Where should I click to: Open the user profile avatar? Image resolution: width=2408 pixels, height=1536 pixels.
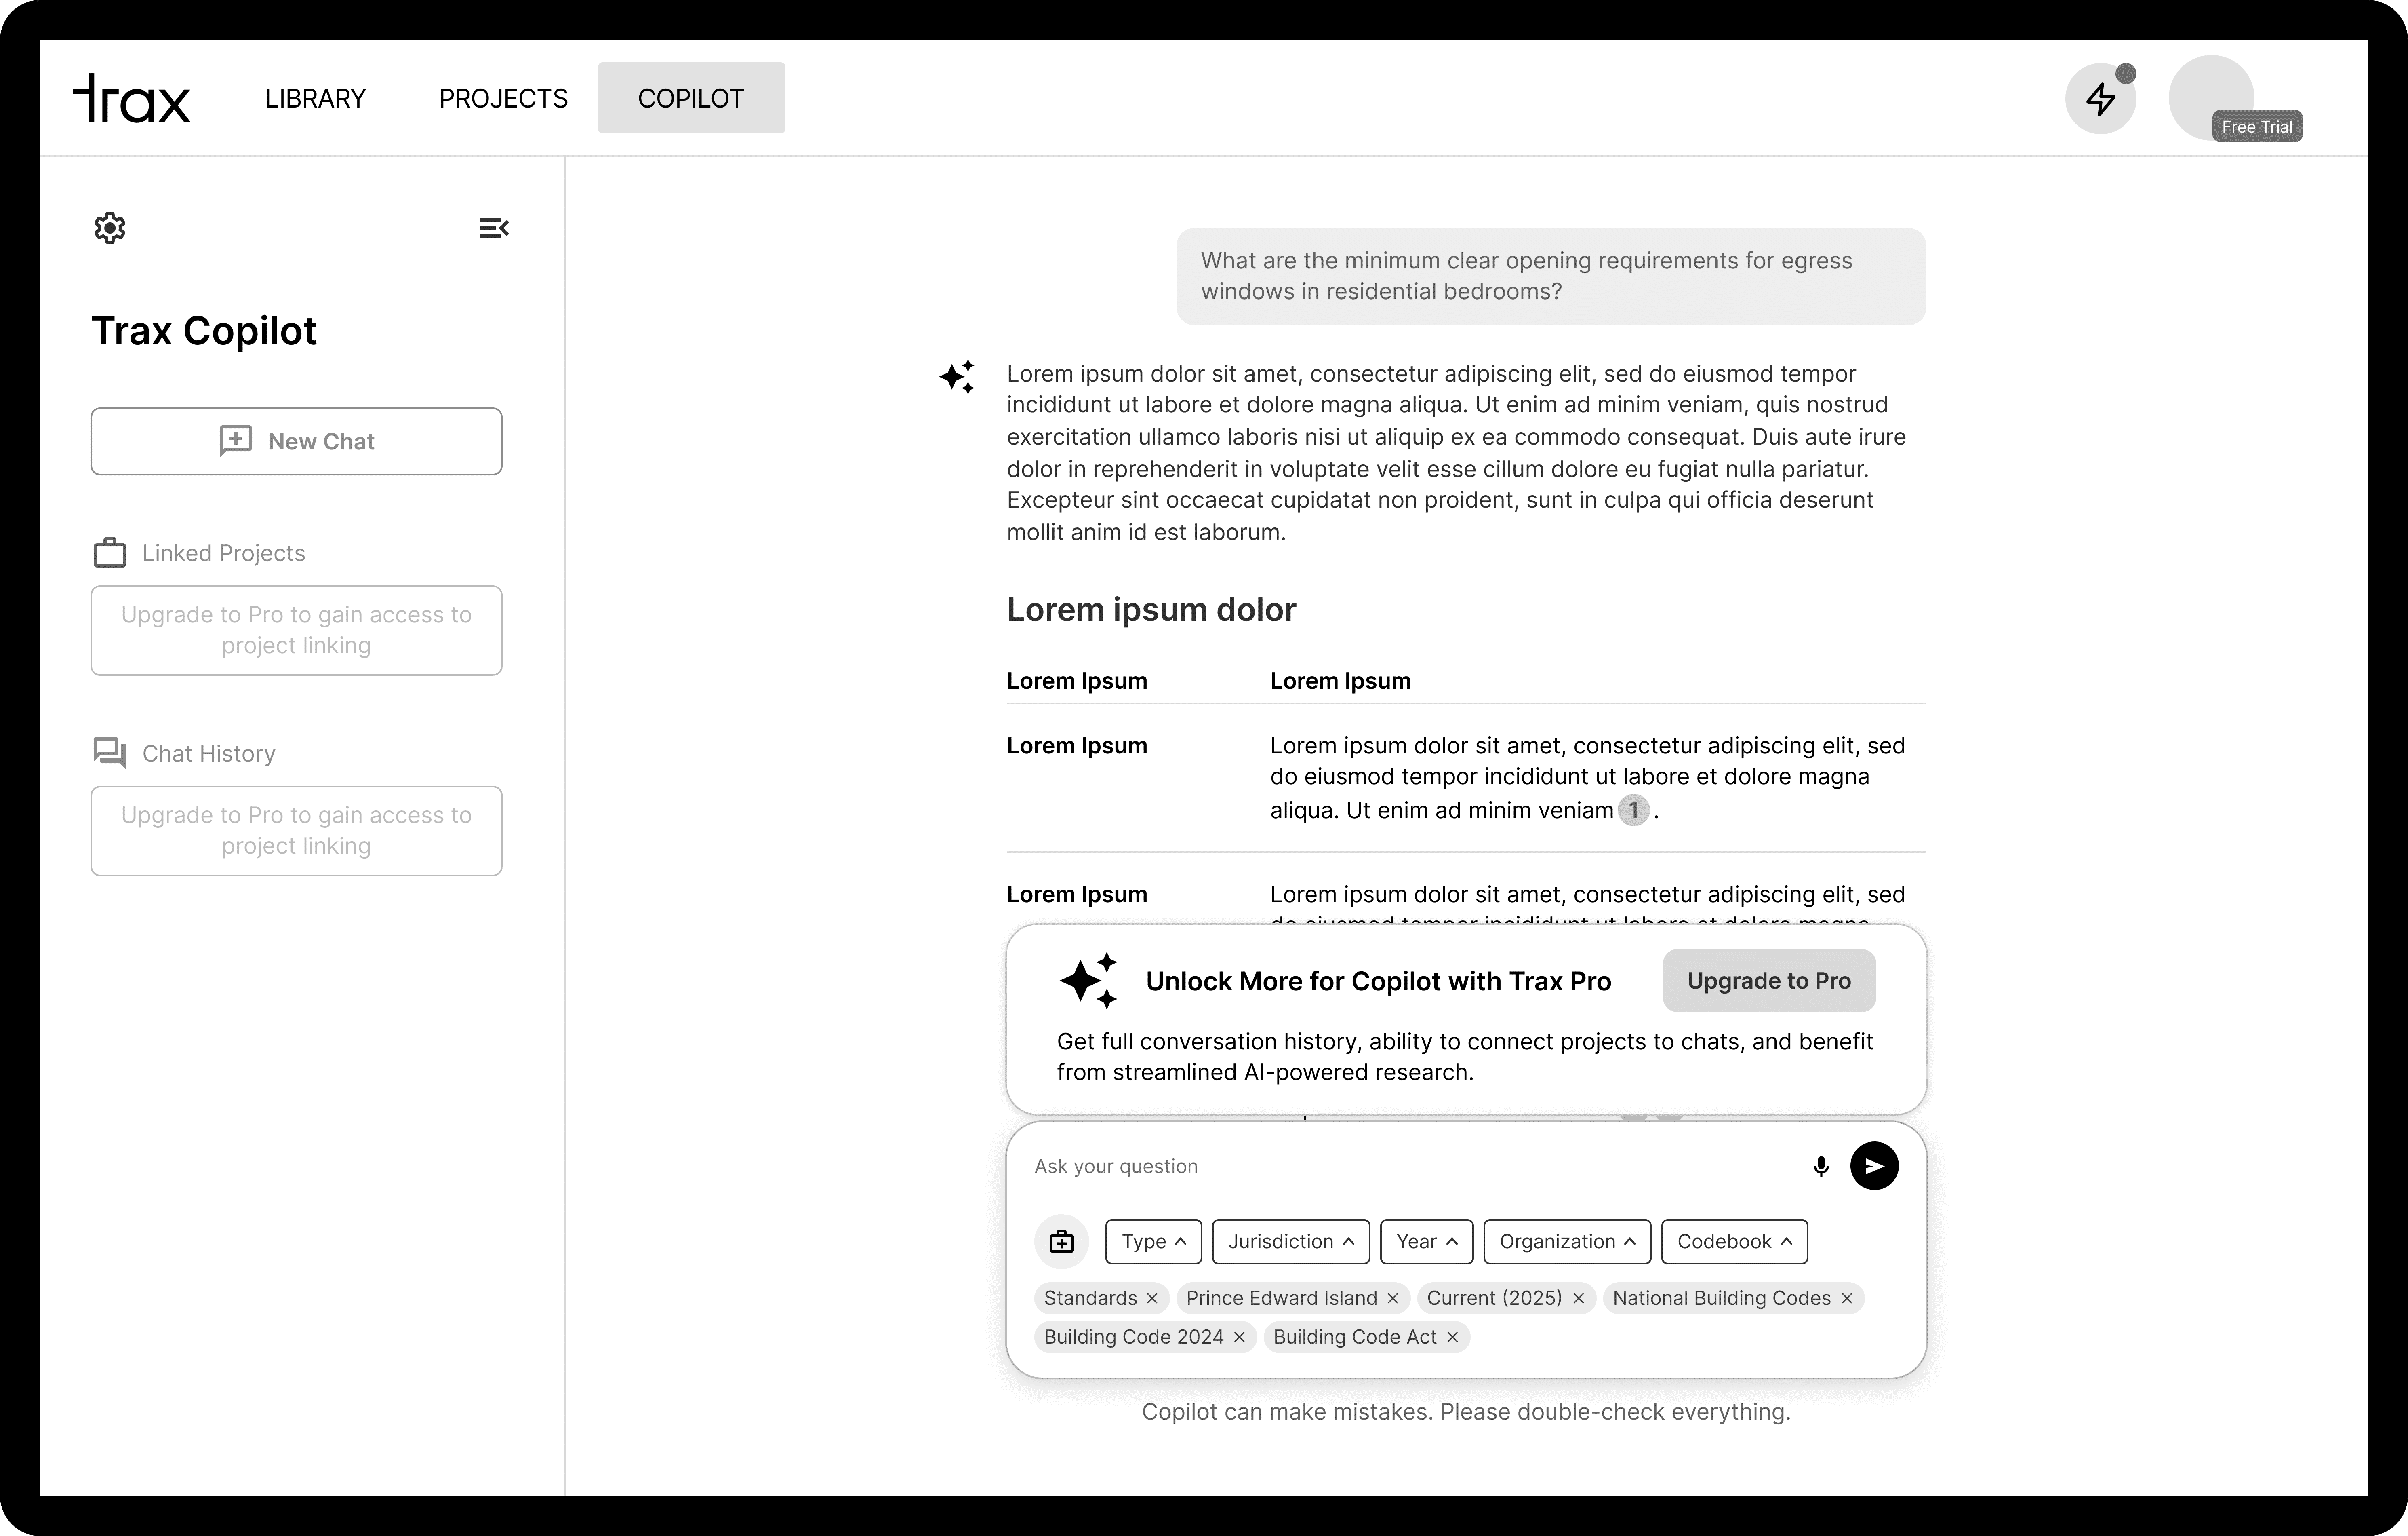click(x=2210, y=96)
